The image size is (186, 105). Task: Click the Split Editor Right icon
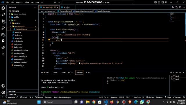point(180,7)
